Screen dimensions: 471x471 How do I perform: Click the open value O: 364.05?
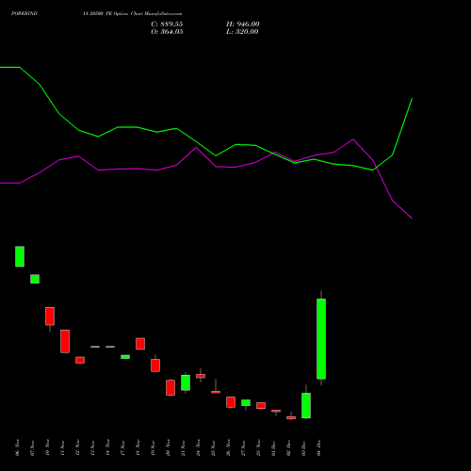tap(167, 32)
